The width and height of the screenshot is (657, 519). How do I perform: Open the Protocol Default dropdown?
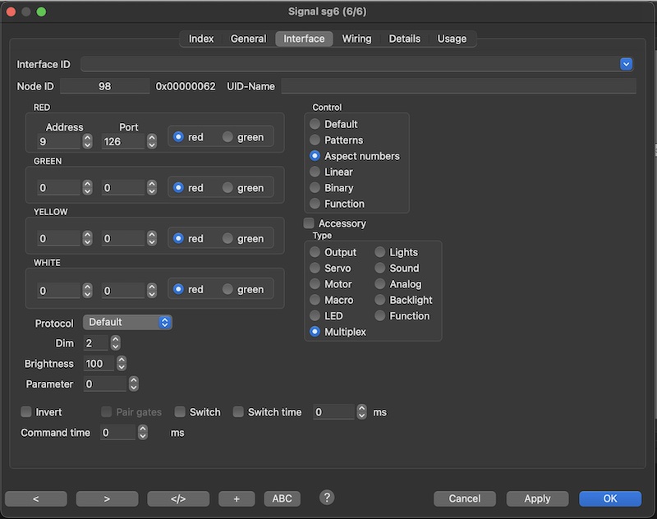coord(127,323)
